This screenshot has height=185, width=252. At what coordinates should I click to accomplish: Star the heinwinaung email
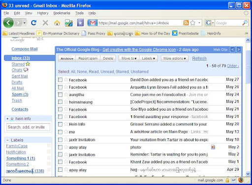pyautogui.click(x=66, y=102)
